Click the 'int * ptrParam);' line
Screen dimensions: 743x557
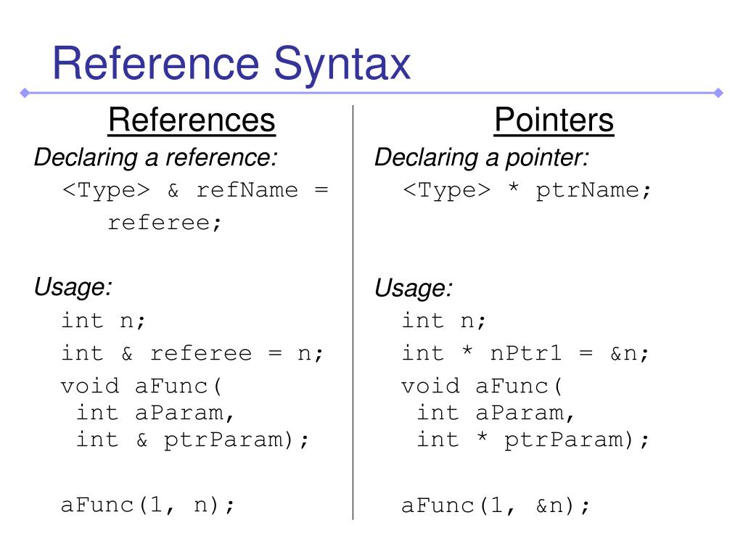pos(533,440)
